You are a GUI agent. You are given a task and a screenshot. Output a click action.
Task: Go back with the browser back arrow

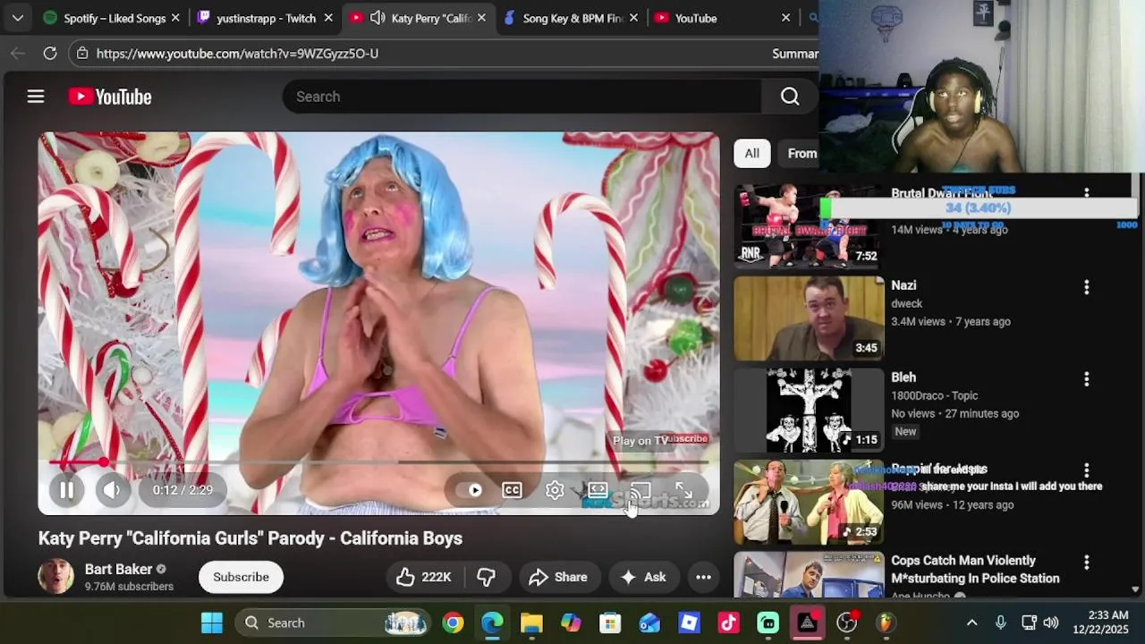pos(18,54)
